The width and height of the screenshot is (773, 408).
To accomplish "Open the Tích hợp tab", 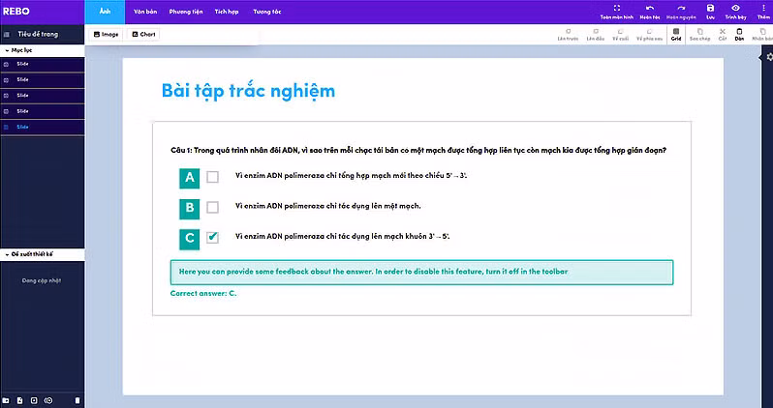I will (227, 12).
